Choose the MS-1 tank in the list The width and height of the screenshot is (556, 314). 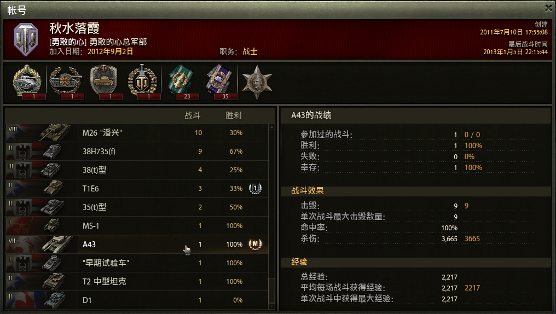(137, 226)
